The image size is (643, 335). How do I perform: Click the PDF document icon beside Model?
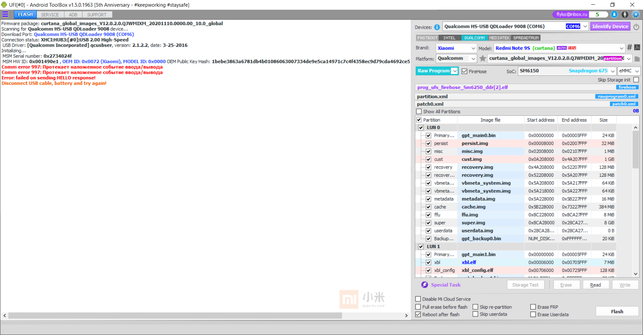point(637,48)
